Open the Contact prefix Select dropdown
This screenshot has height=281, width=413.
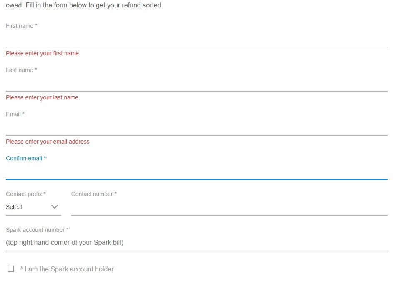tap(33, 207)
